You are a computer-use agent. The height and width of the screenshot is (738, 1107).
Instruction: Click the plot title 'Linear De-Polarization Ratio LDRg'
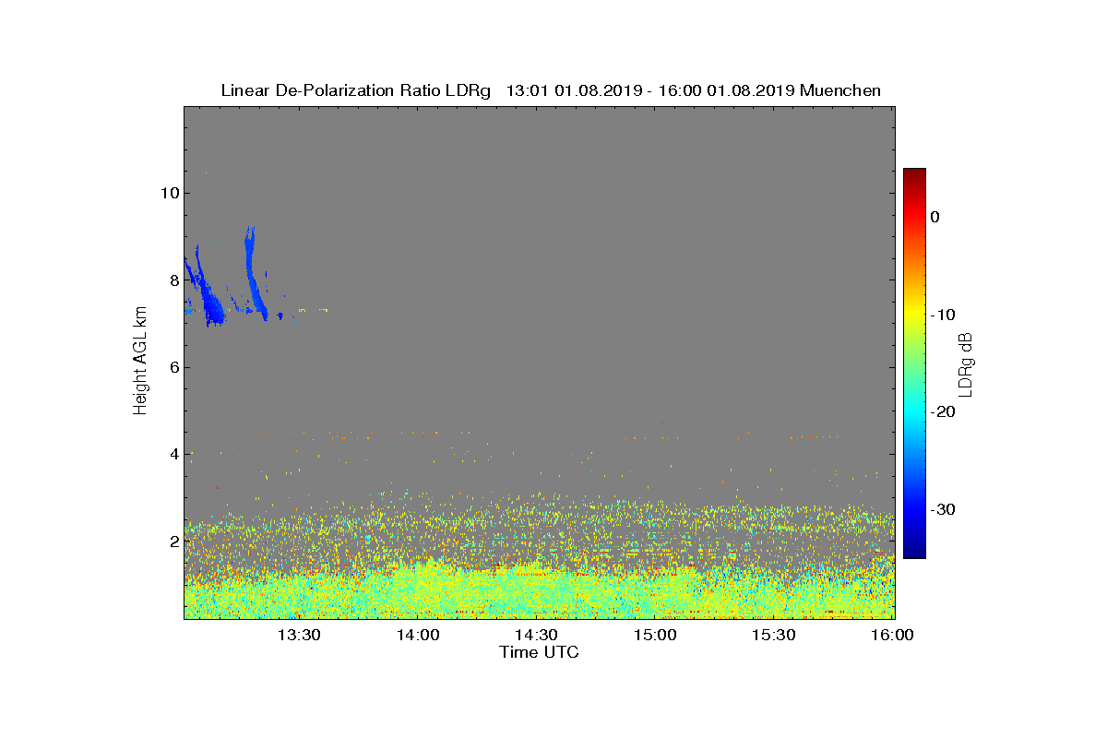pyautogui.click(x=355, y=90)
